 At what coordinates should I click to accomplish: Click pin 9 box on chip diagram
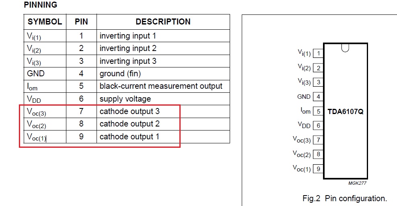tap(319, 169)
